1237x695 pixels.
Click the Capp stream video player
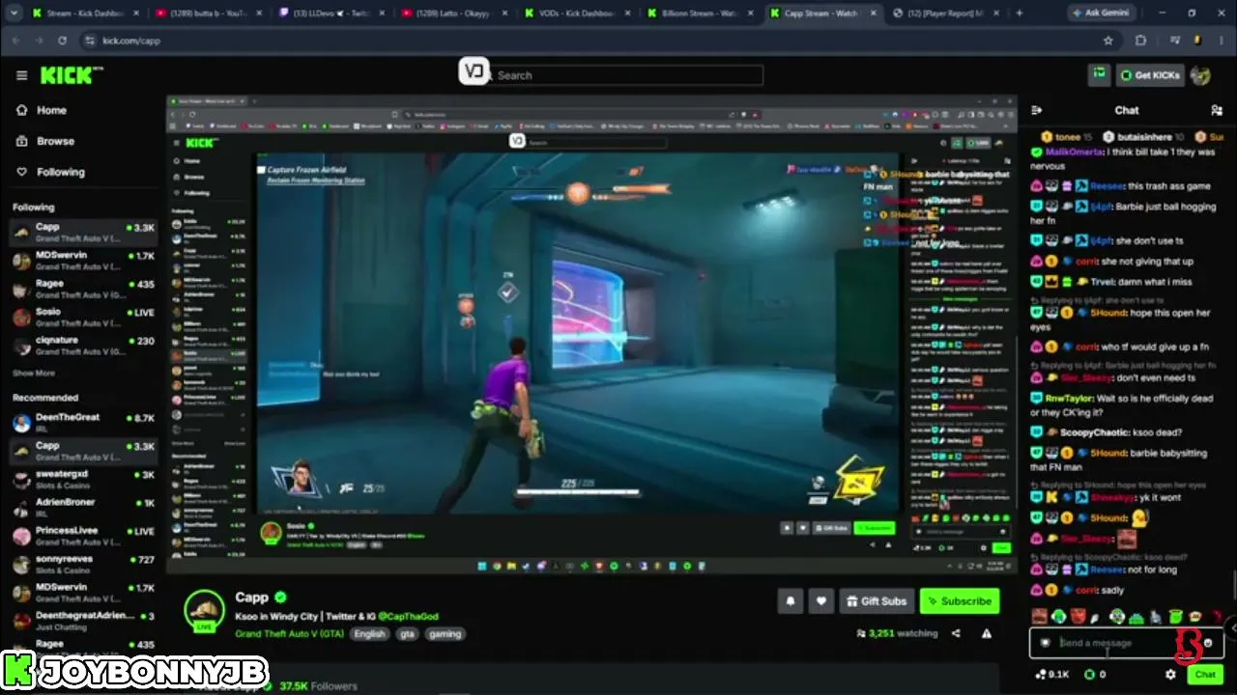(591, 335)
